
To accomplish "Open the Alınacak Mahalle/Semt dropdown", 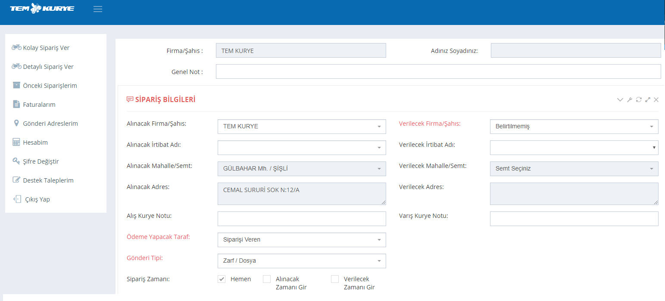I will coord(302,169).
